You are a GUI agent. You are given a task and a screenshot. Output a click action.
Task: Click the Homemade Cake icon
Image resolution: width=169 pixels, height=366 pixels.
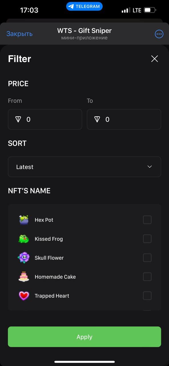pyautogui.click(x=24, y=277)
